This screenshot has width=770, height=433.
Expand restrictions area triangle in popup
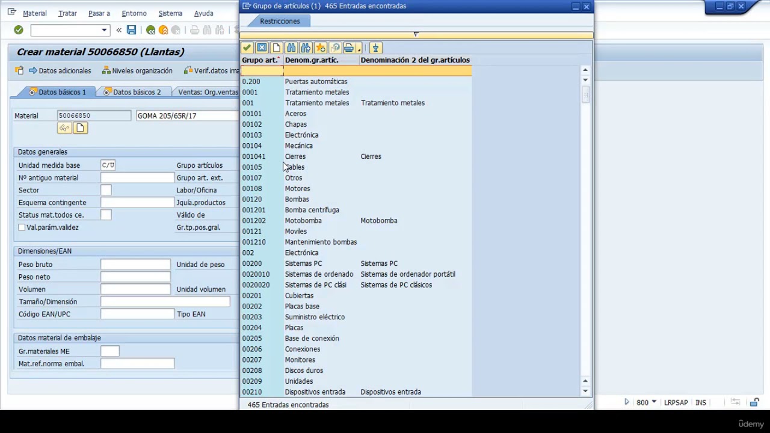pos(416,34)
